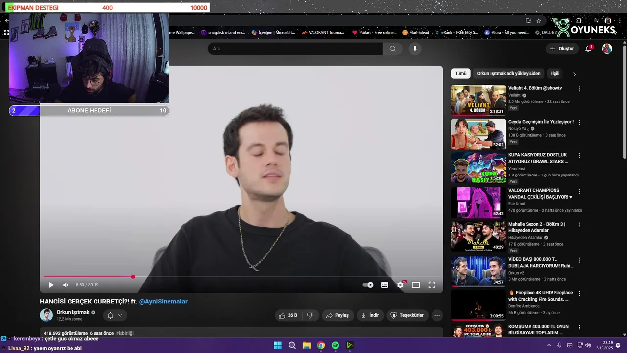Image resolution: width=627 pixels, height=353 pixels.
Task: Toggle the autoplay switch in the player
Action: coord(368,285)
